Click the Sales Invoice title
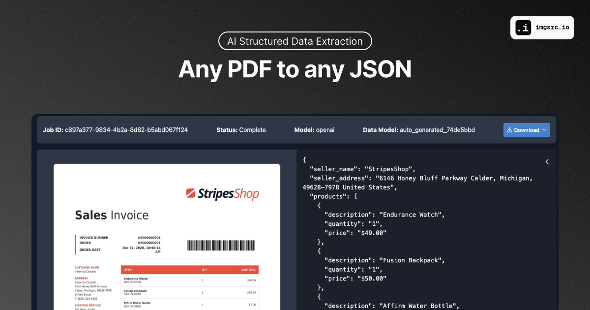The width and height of the screenshot is (590, 310). [112, 215]
